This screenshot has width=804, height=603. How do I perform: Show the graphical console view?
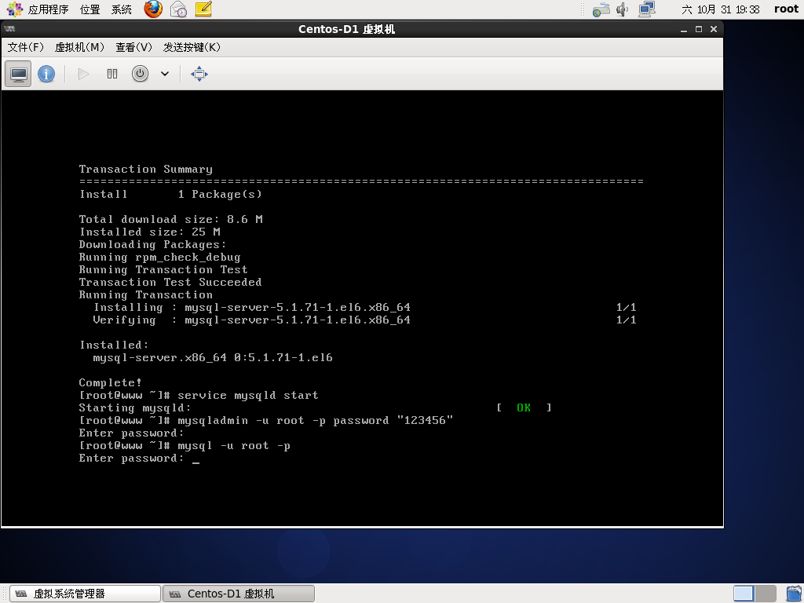coord(19,74)
